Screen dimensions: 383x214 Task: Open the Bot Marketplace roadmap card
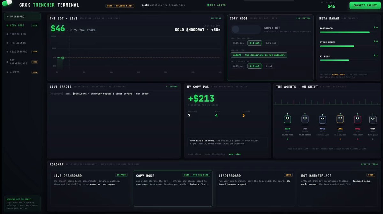click(338, 189)
